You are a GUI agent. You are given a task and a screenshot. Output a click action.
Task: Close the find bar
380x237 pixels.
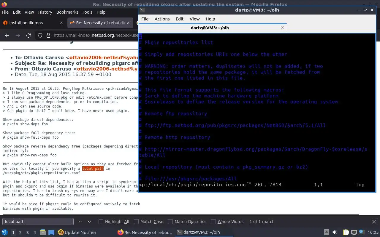374,222
